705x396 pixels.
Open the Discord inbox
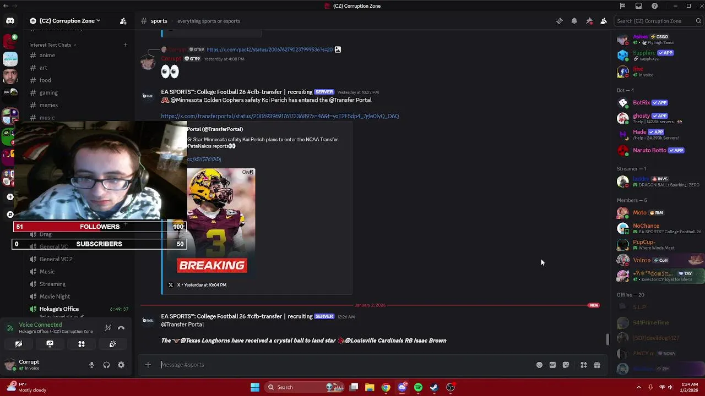point(638,6)
